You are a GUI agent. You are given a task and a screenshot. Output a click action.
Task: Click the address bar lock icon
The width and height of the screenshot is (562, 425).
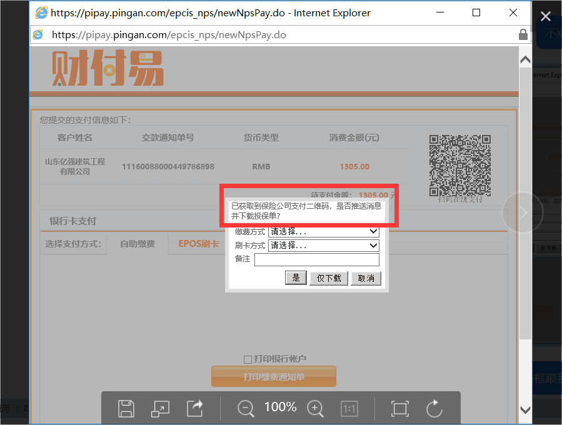523,35
